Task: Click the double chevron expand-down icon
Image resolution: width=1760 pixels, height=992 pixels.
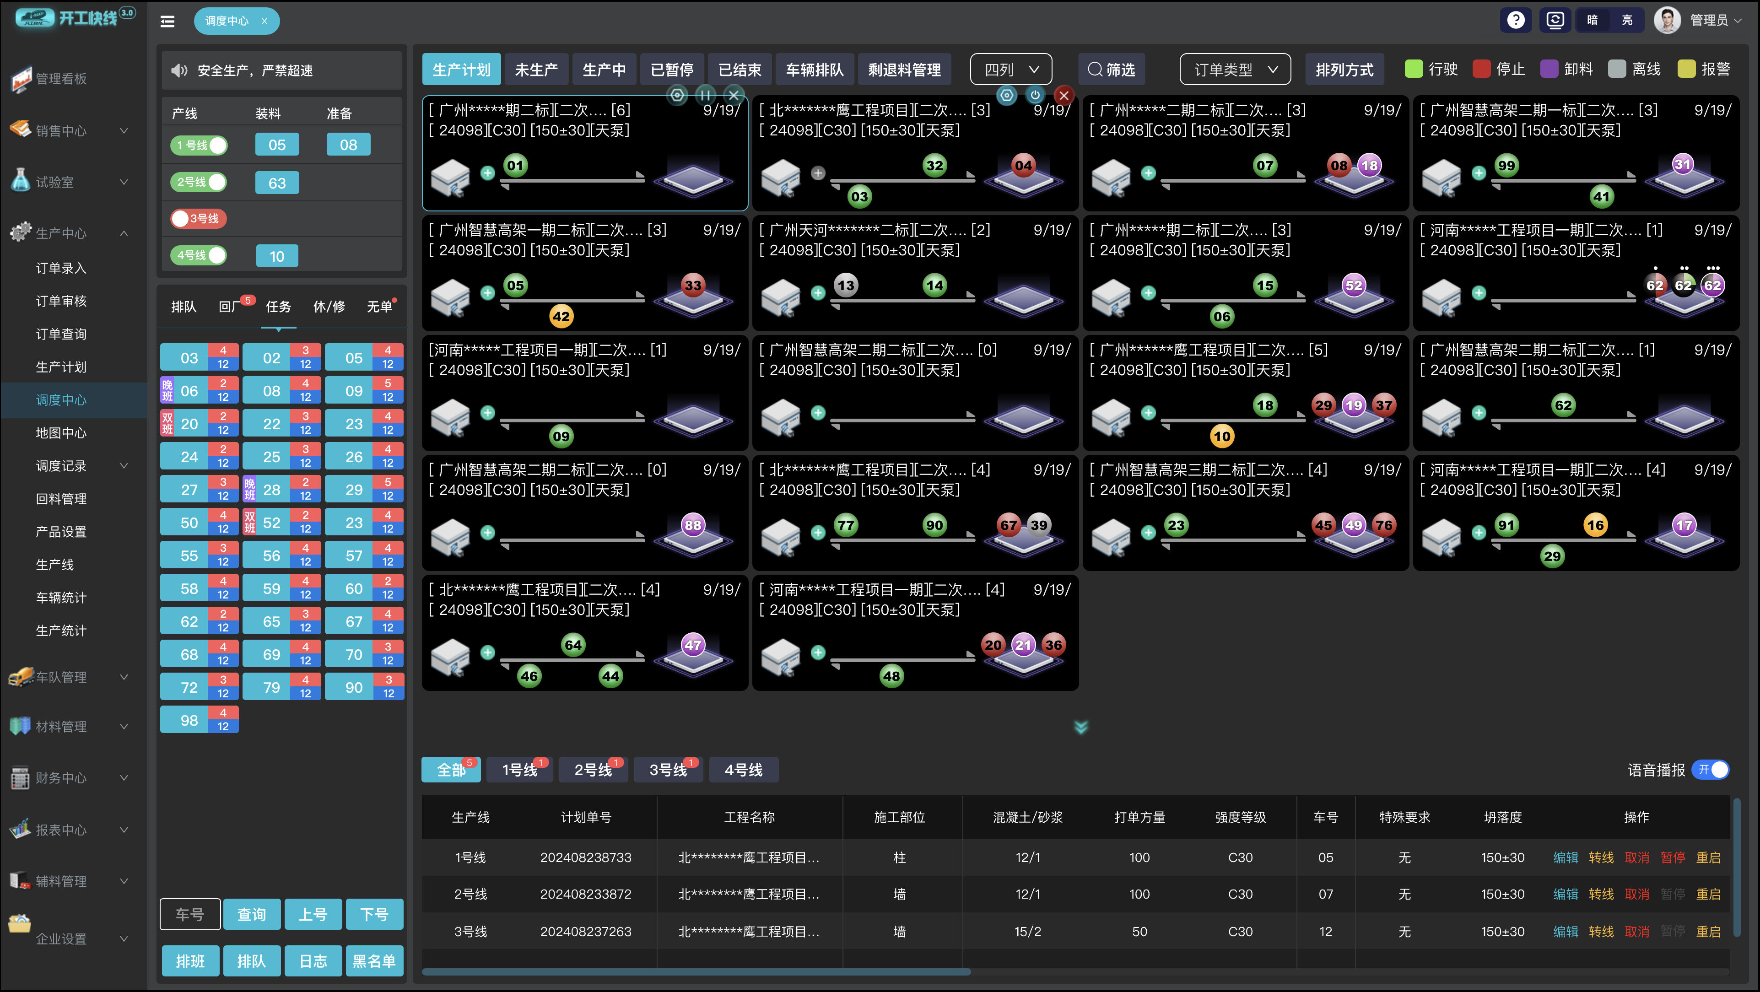Action: pyautogui.click(x=1080, y=727)
